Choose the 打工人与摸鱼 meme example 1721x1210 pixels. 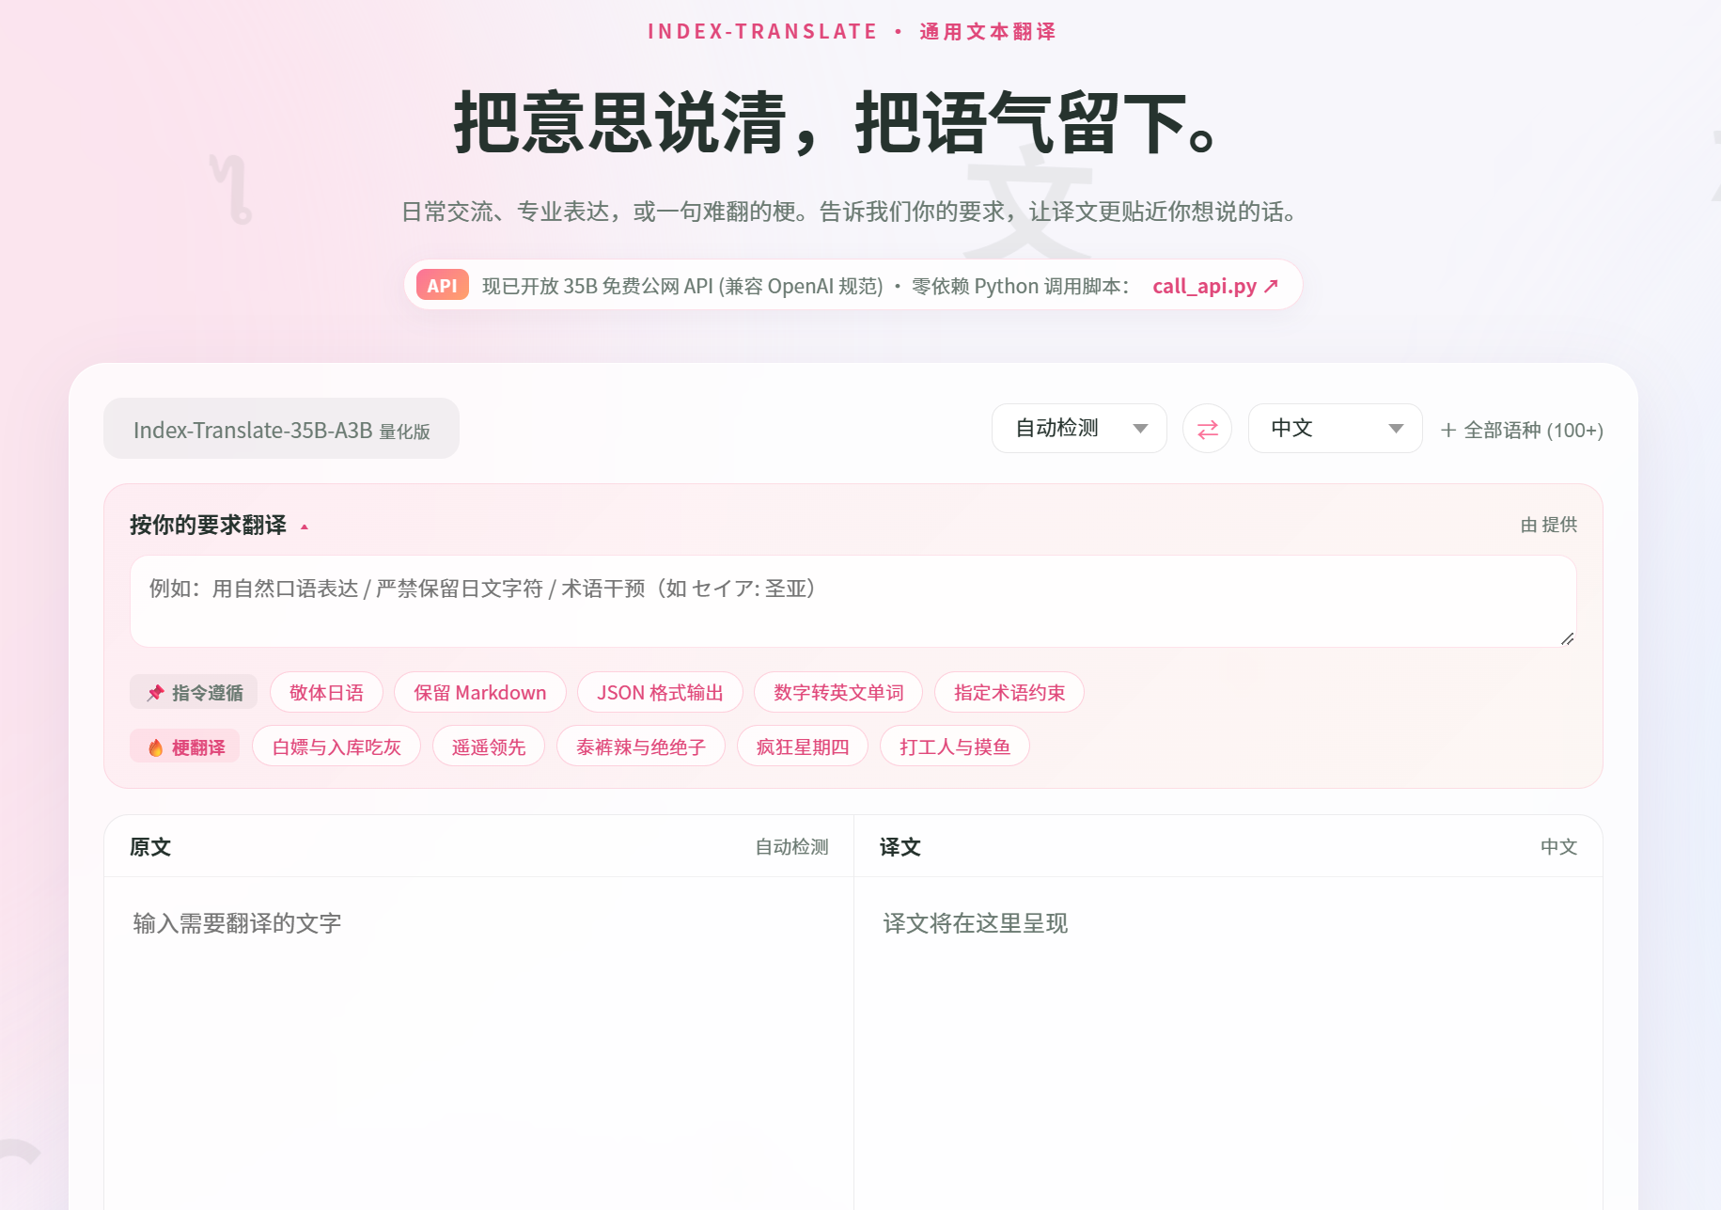(955, 746)
